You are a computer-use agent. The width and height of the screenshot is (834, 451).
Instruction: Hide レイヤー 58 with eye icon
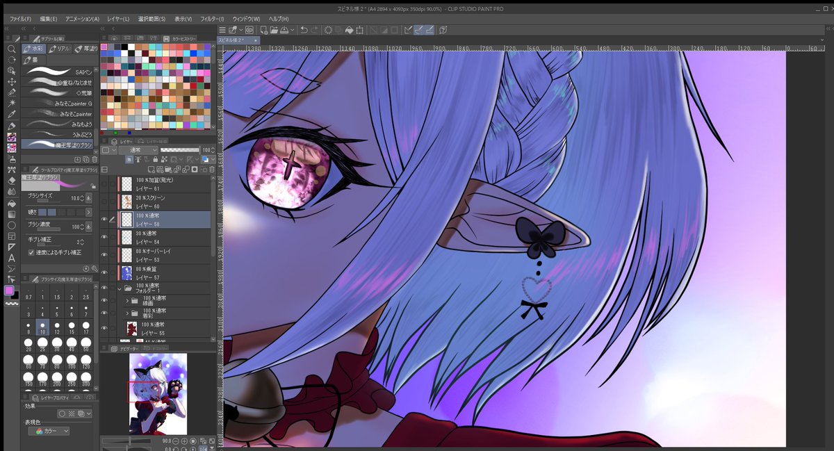coord(104,220)
